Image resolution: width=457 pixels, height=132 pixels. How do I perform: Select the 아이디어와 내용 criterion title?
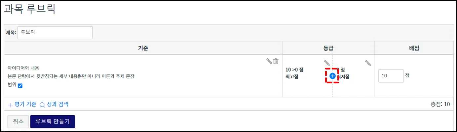tap(23, 68)
